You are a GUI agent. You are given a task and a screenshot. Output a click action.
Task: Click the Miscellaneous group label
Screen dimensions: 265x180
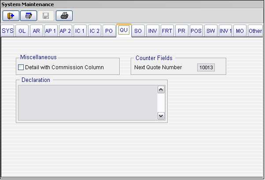coord(38,57)
